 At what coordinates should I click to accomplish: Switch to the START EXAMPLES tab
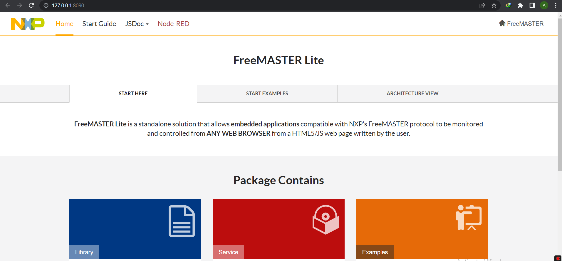[267, 94]
